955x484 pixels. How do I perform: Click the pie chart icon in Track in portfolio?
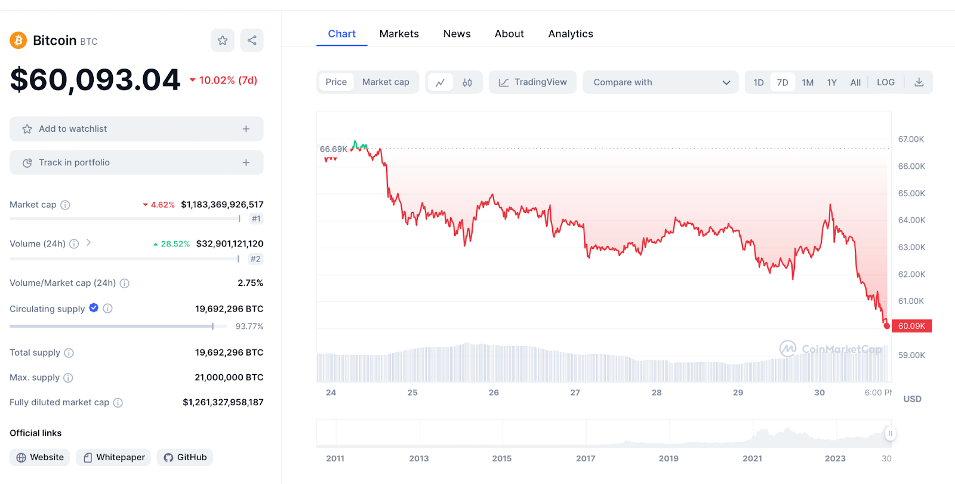[x=27, y=163]
